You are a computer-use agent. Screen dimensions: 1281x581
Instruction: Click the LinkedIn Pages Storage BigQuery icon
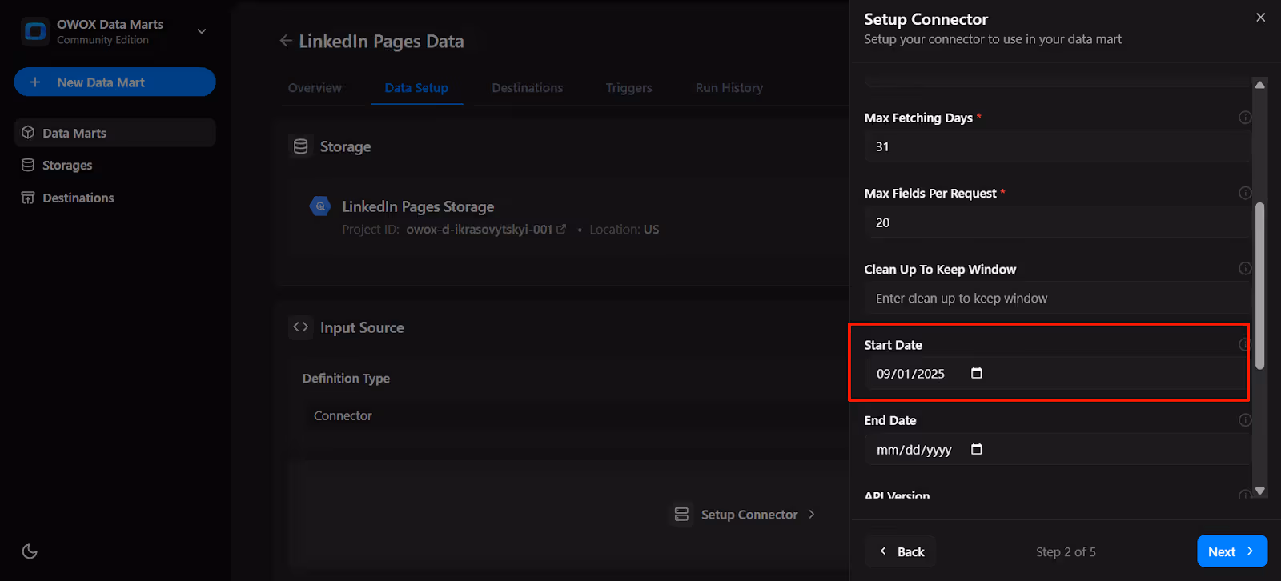[320, 206]
